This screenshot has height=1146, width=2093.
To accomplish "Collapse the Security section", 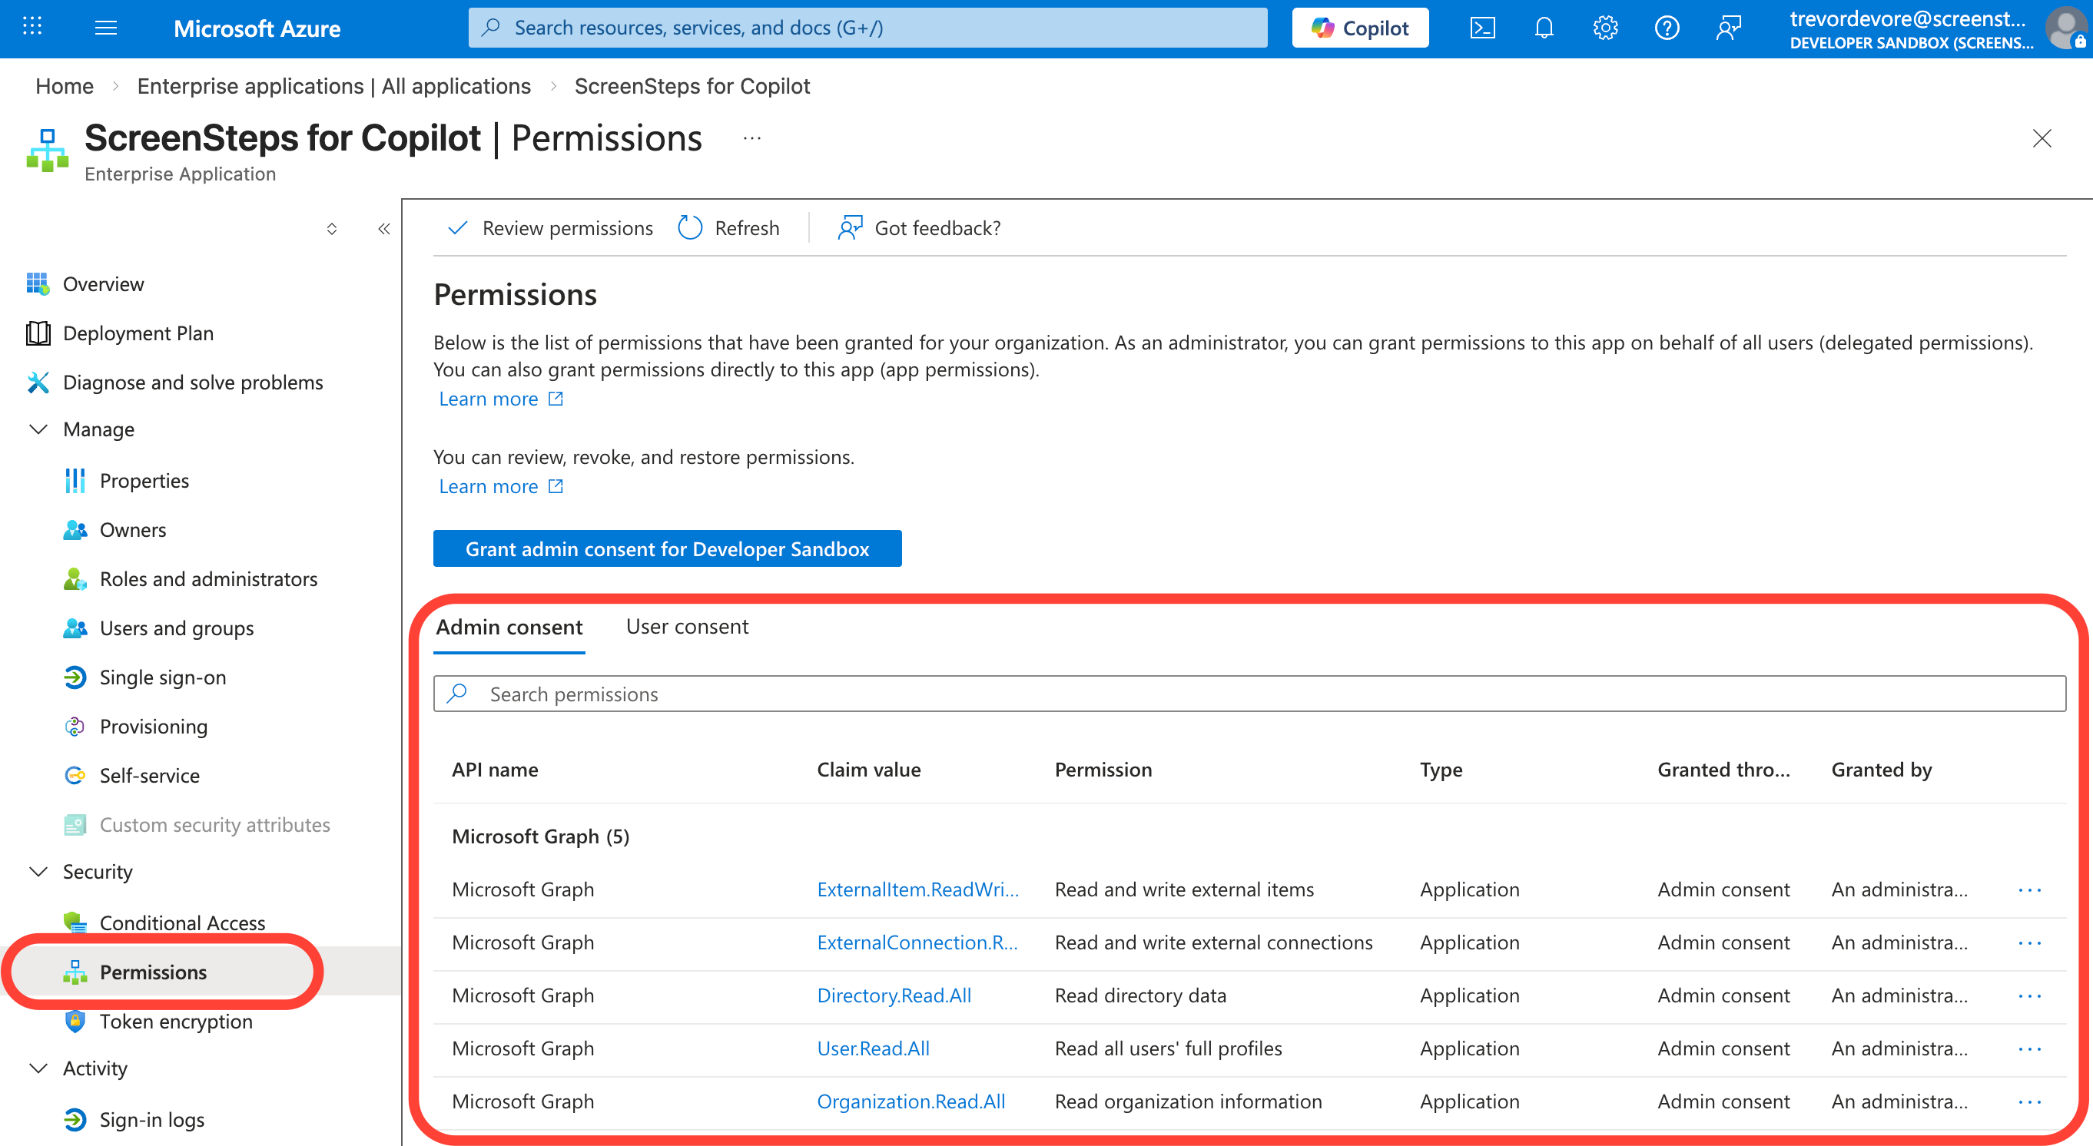I will tap(38, 871).
